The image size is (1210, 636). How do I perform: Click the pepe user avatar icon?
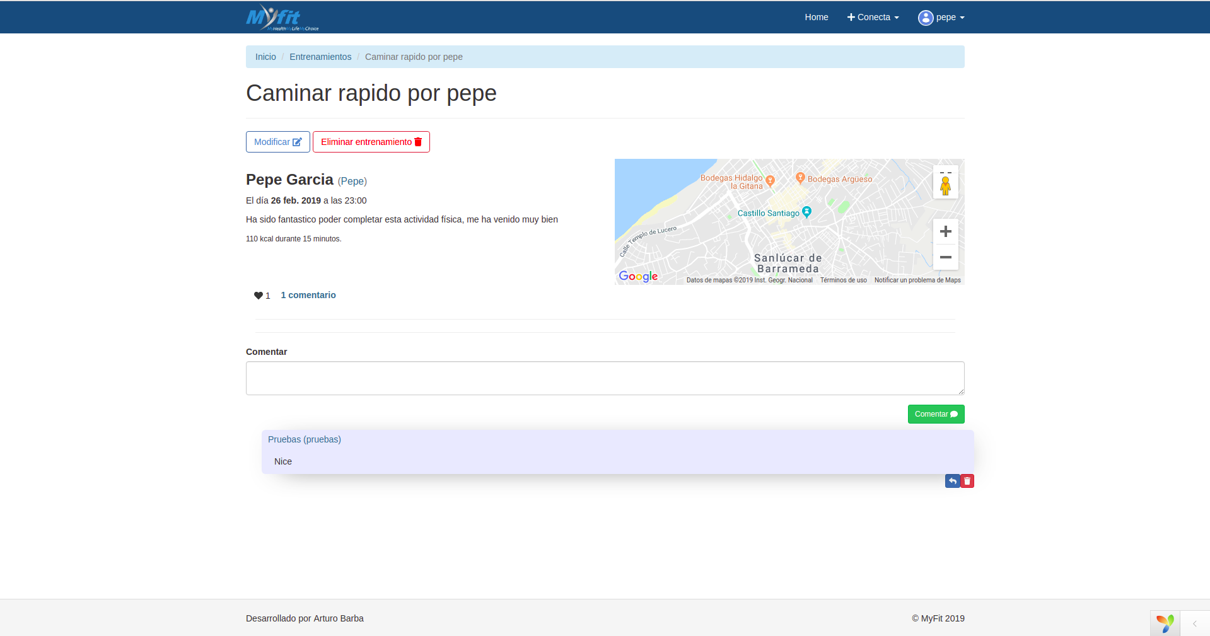pyautogui.click(x=926, y=18)
